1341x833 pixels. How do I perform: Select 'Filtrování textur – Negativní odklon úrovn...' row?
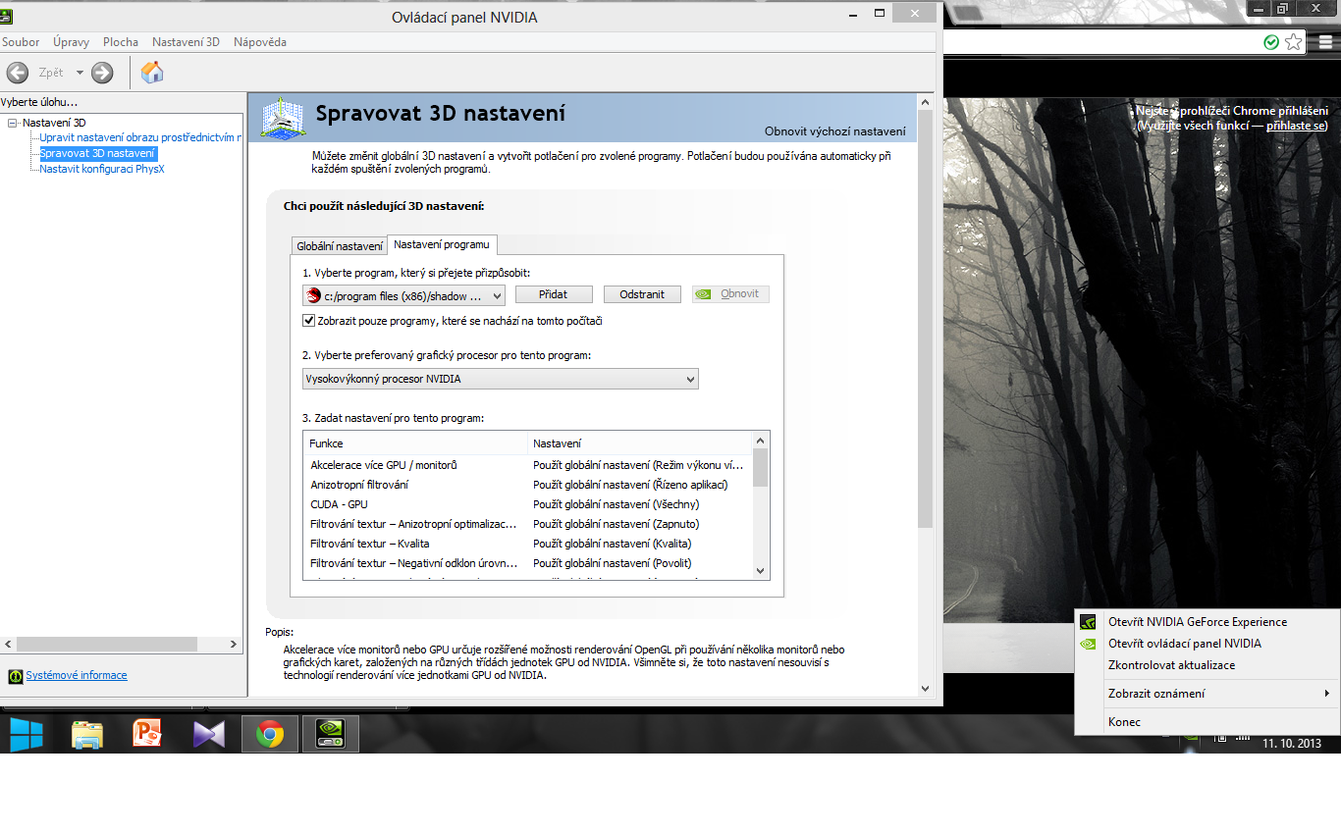click(x=528, y=563)
